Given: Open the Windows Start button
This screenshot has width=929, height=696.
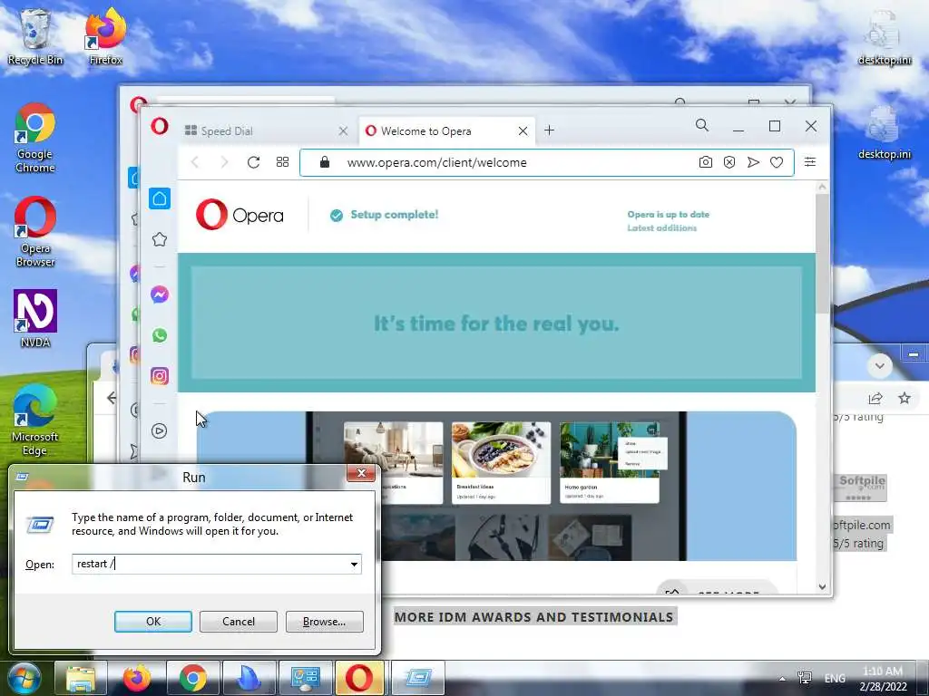Looking at the screenshot, I should 24,678.
